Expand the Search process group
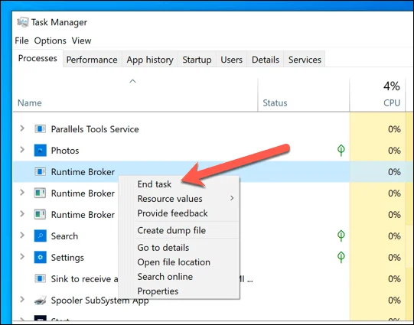 pos(22,236)
